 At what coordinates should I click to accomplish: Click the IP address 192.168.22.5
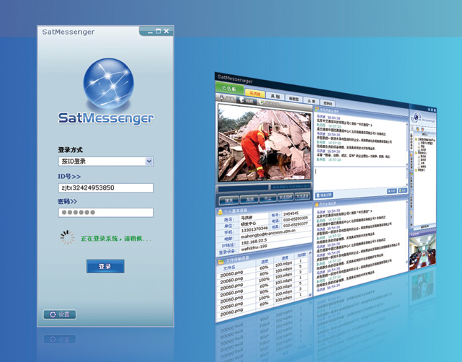pos(254,242)
